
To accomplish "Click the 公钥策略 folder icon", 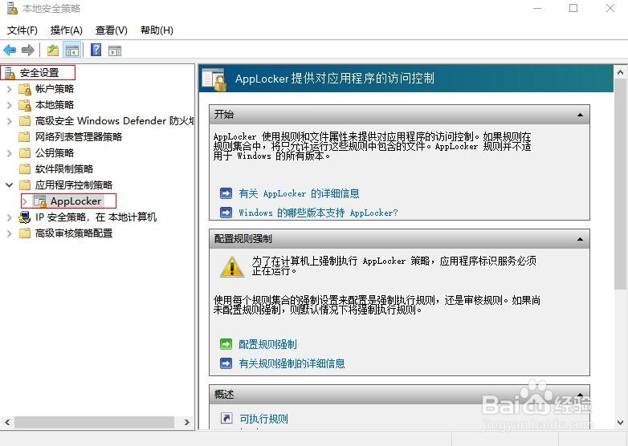I will pyautogui.click(x=24, y=152).
